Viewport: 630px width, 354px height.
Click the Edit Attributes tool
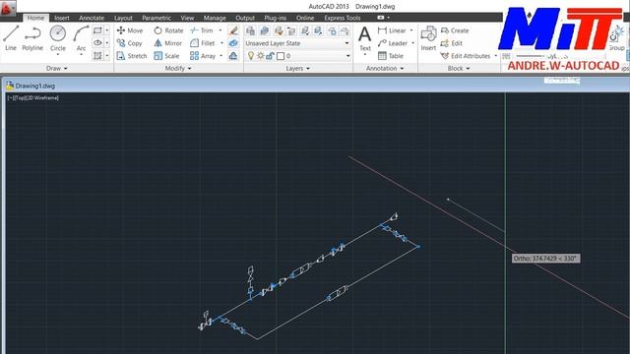pos(466,56)
